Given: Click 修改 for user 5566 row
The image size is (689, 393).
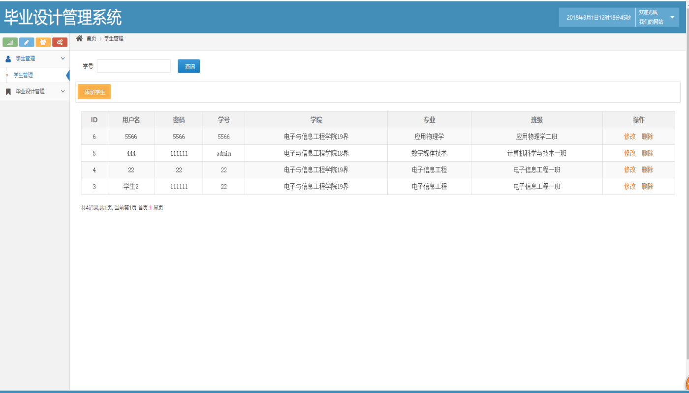Looking at the screenshot, I should pos(629,137).
